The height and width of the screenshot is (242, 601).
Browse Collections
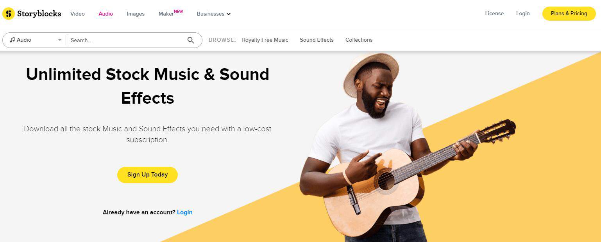[x=359, y=40]
